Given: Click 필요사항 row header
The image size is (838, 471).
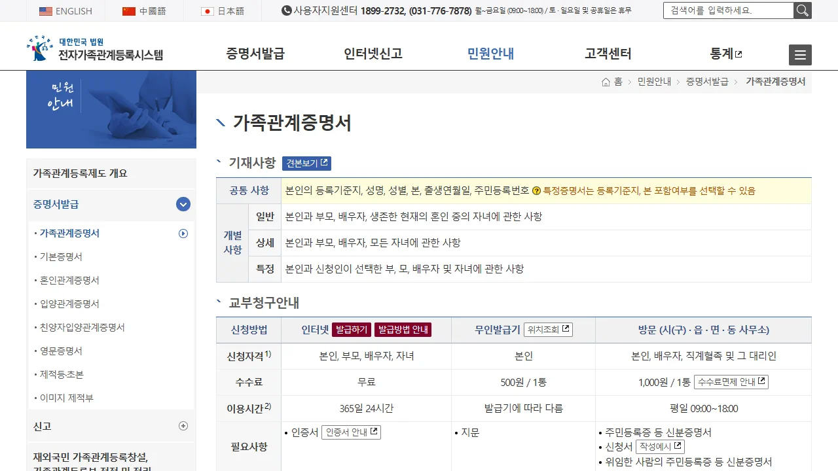Looking at the screenshot, I should [x=249, y=447].
